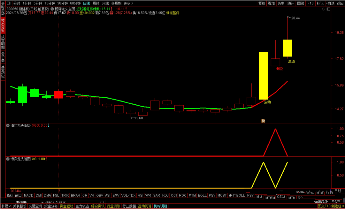Click the 指标 tab in indicator bar

point(10,195)
